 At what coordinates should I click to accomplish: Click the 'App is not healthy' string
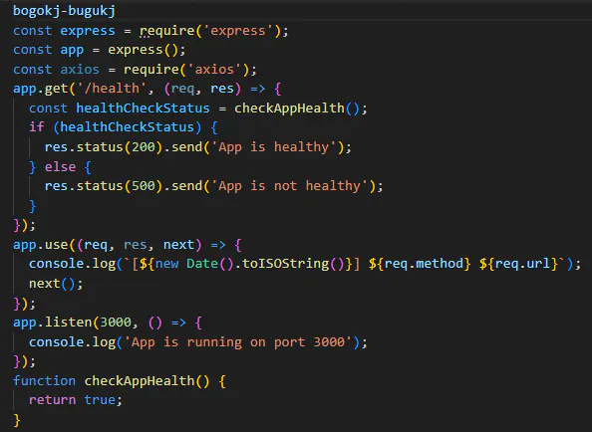290,186
